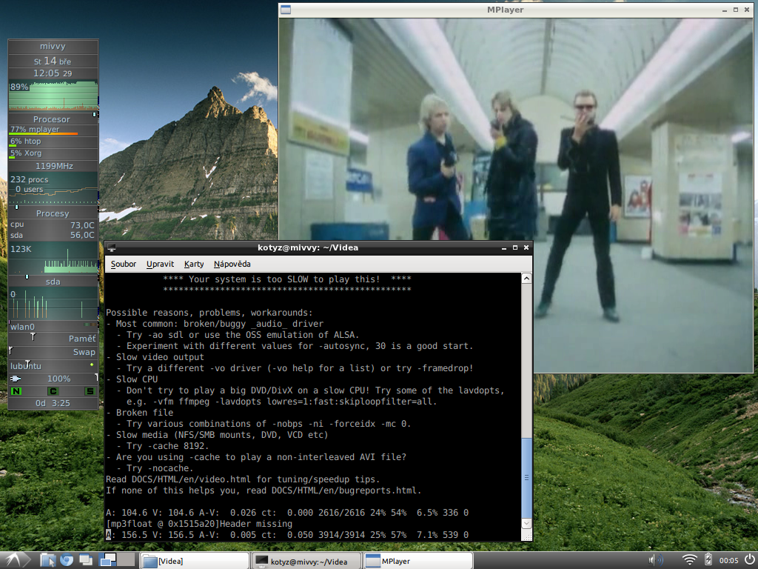Click the 1199MHz frequency readout
This screenshot has height=569, width=758.
(x=53, y=166)
